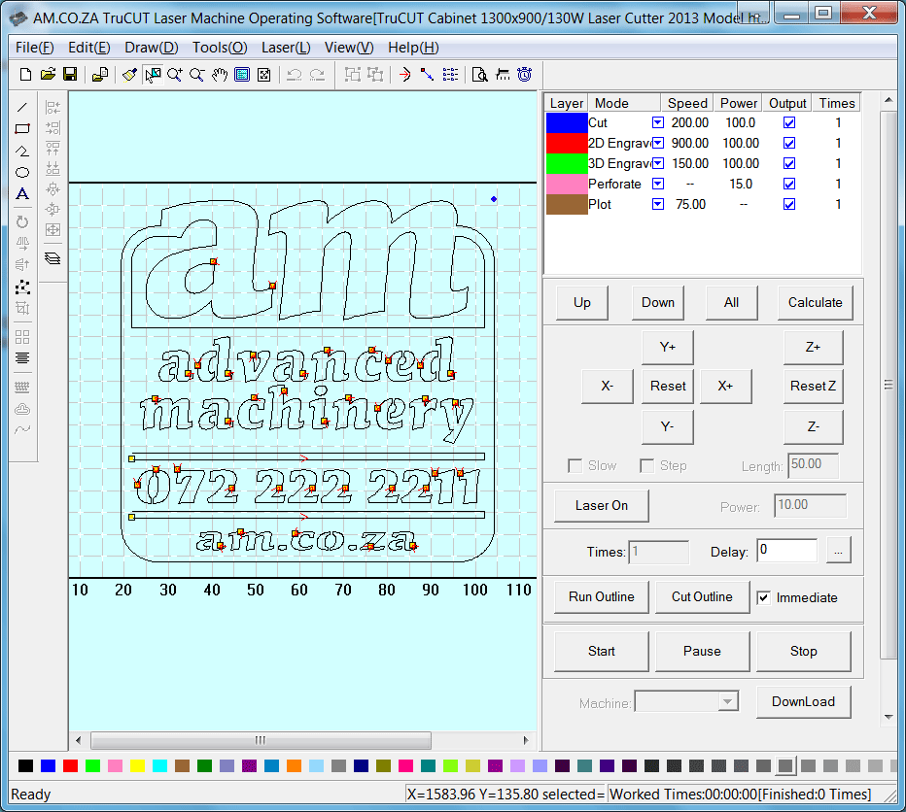
Task: Uncheck the Immediate option
Action: pos(763,597)
